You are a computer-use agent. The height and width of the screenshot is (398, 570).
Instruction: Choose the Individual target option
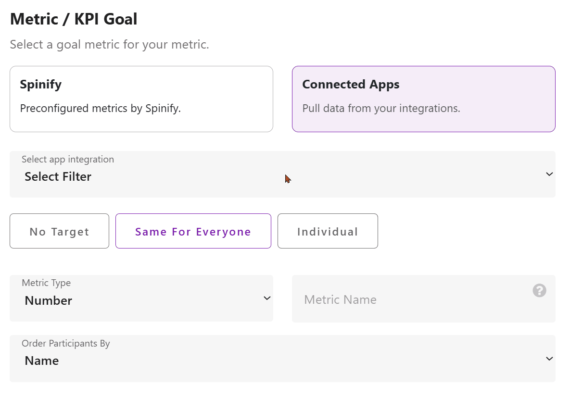(328, 231)
